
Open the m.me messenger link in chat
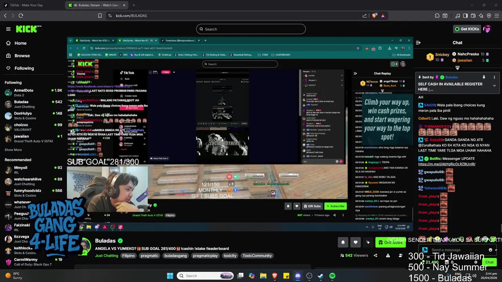pyautogui.click(x=447, y=164)
